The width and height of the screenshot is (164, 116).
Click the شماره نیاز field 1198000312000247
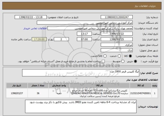pyautogui.click(x=117, y=17)
